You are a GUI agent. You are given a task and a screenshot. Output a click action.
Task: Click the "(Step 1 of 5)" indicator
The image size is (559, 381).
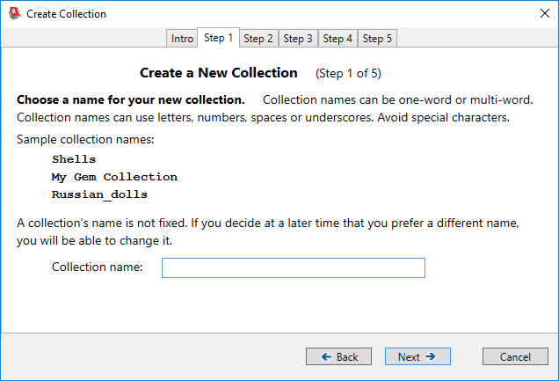pyautogui.click(x=348, y=73)
